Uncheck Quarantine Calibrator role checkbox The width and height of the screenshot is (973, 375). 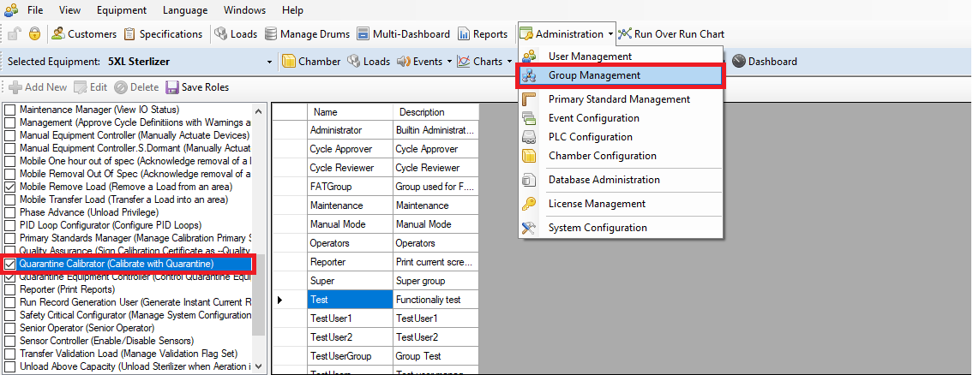(10, 265)
